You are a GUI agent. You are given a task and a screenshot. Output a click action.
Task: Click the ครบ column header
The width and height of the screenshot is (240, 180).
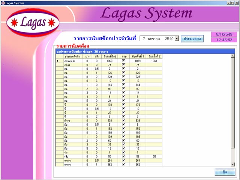click(124, 57)
